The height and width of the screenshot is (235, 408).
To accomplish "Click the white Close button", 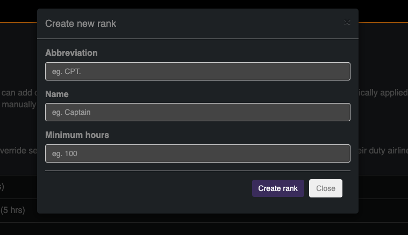I will [x=326, y=188].
